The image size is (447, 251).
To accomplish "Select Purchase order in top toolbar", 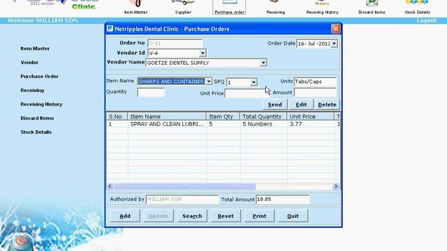I will click(230, 8).
